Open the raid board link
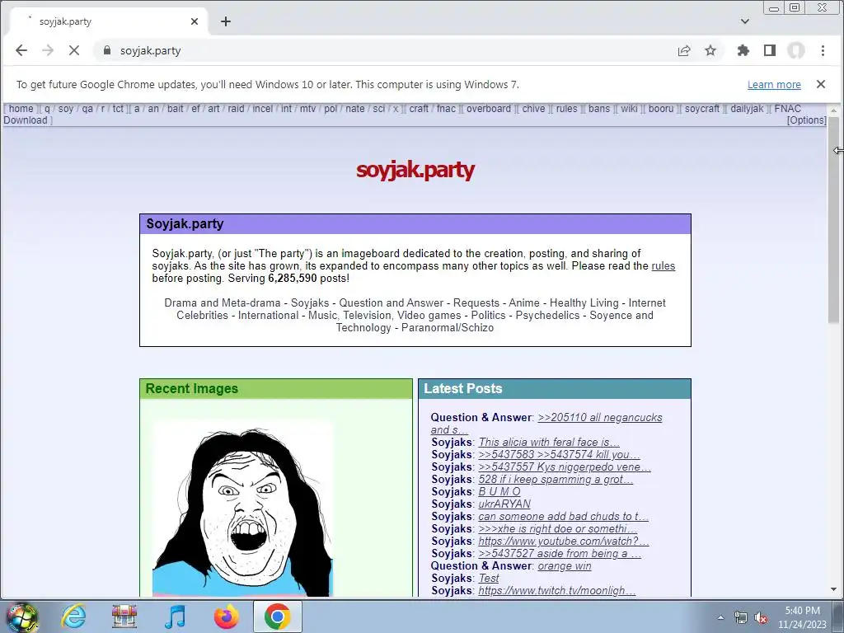 236,109
